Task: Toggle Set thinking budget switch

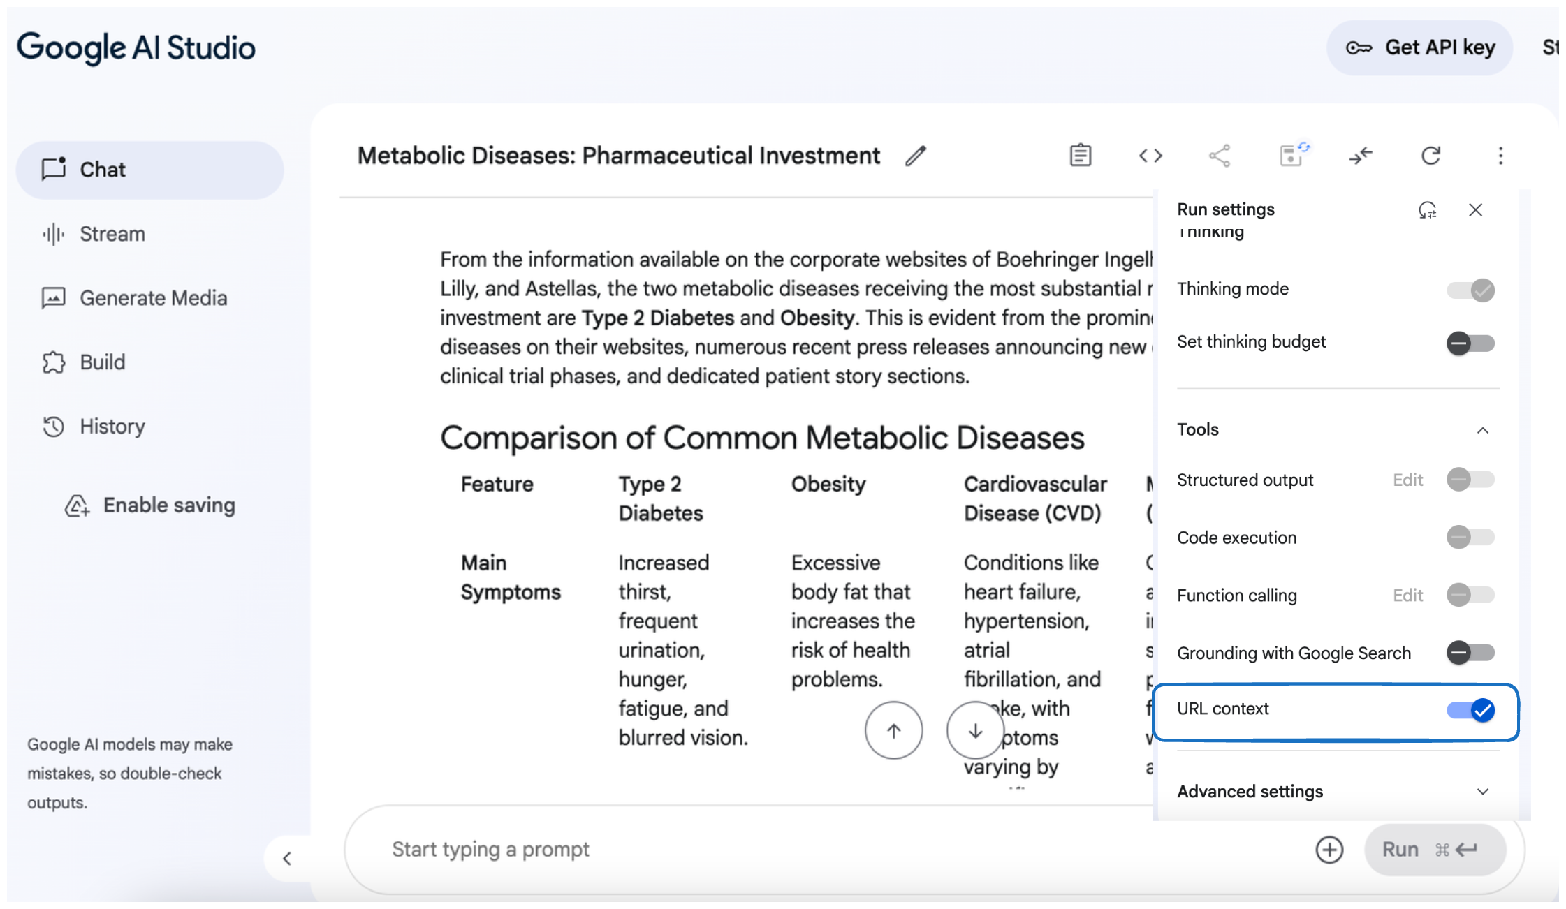Action: click(x=1470, y=343)
